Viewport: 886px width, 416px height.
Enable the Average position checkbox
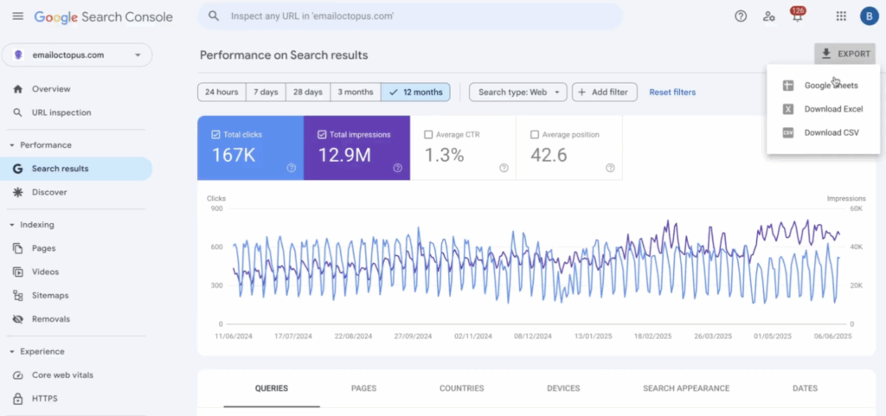click(535, 135)
